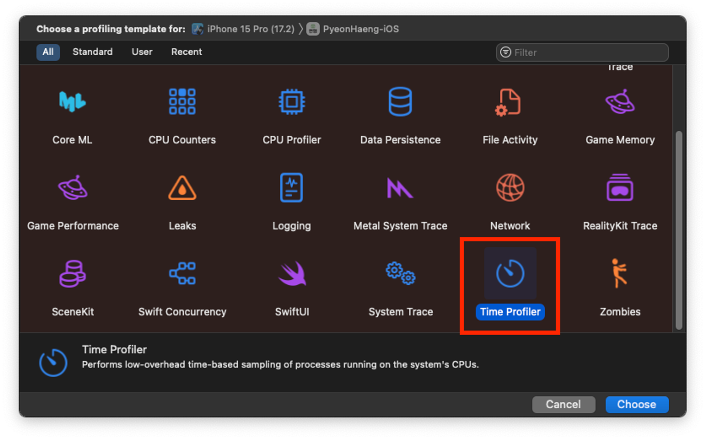Pick the Data Persistence database icon
Viewport: 705px width, 439px height.
point(400,102)
